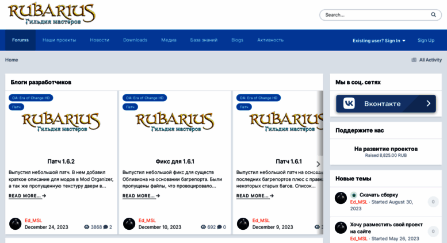Image resolution: width=447 pixels, height=243 pixels.
Task: Click the Вконтакте button
Action: point(385,103)
